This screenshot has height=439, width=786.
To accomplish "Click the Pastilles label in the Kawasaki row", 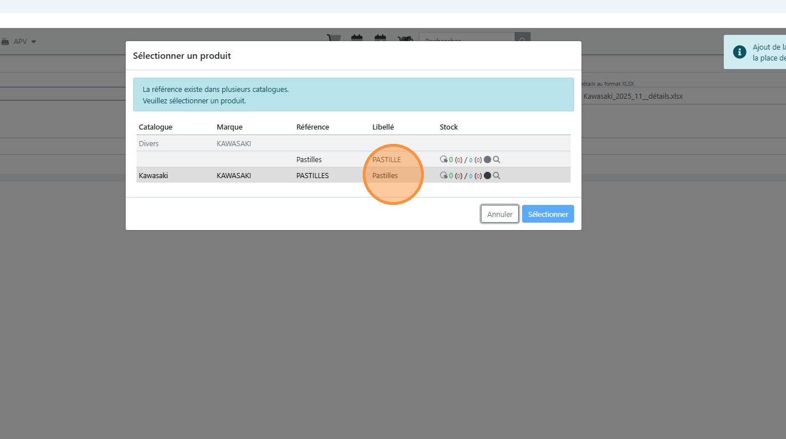I will 385,176.
